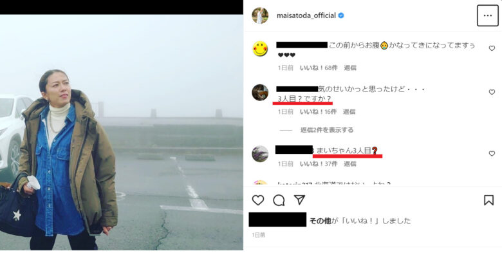502x271 pixels.
Task: Save post with bookmark icon
Action: coord(488,200)
